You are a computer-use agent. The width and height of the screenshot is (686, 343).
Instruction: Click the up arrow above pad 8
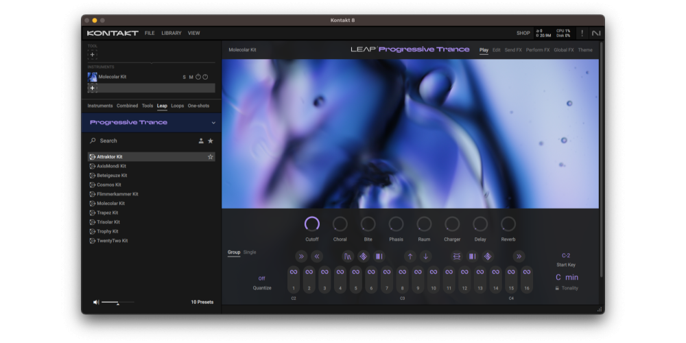(410, 257)
